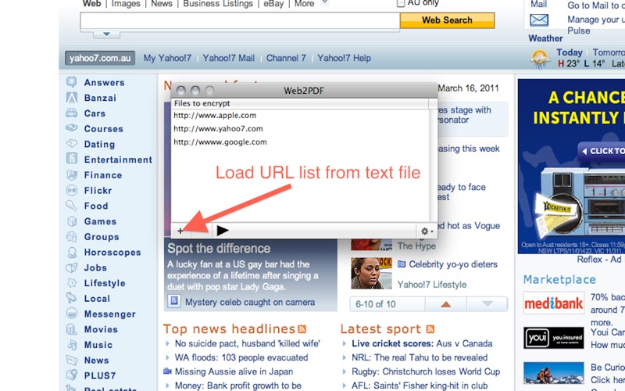Switch to the News search tab
Viewport: 625px width, 391px height.
tap(162, 4)
